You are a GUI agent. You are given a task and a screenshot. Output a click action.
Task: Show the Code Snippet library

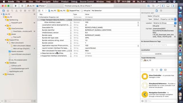pos(157,70)
